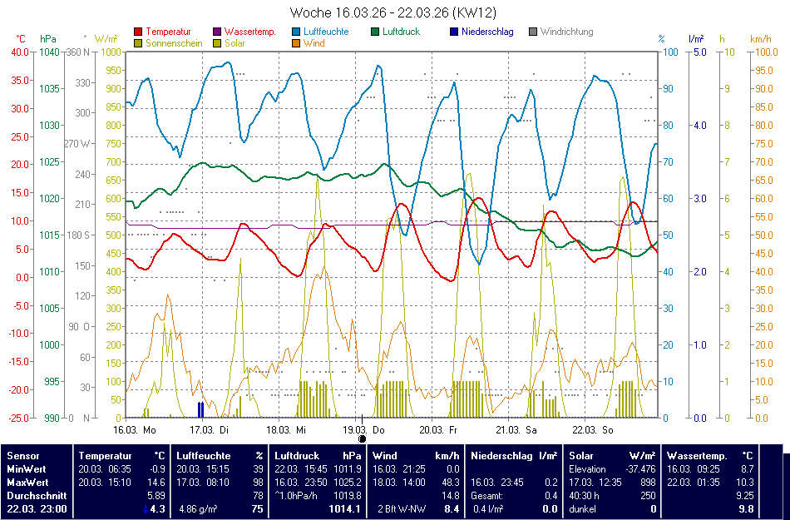Click the new moon icon below 19.03.
790x520 pixels.
pos(362,438)
